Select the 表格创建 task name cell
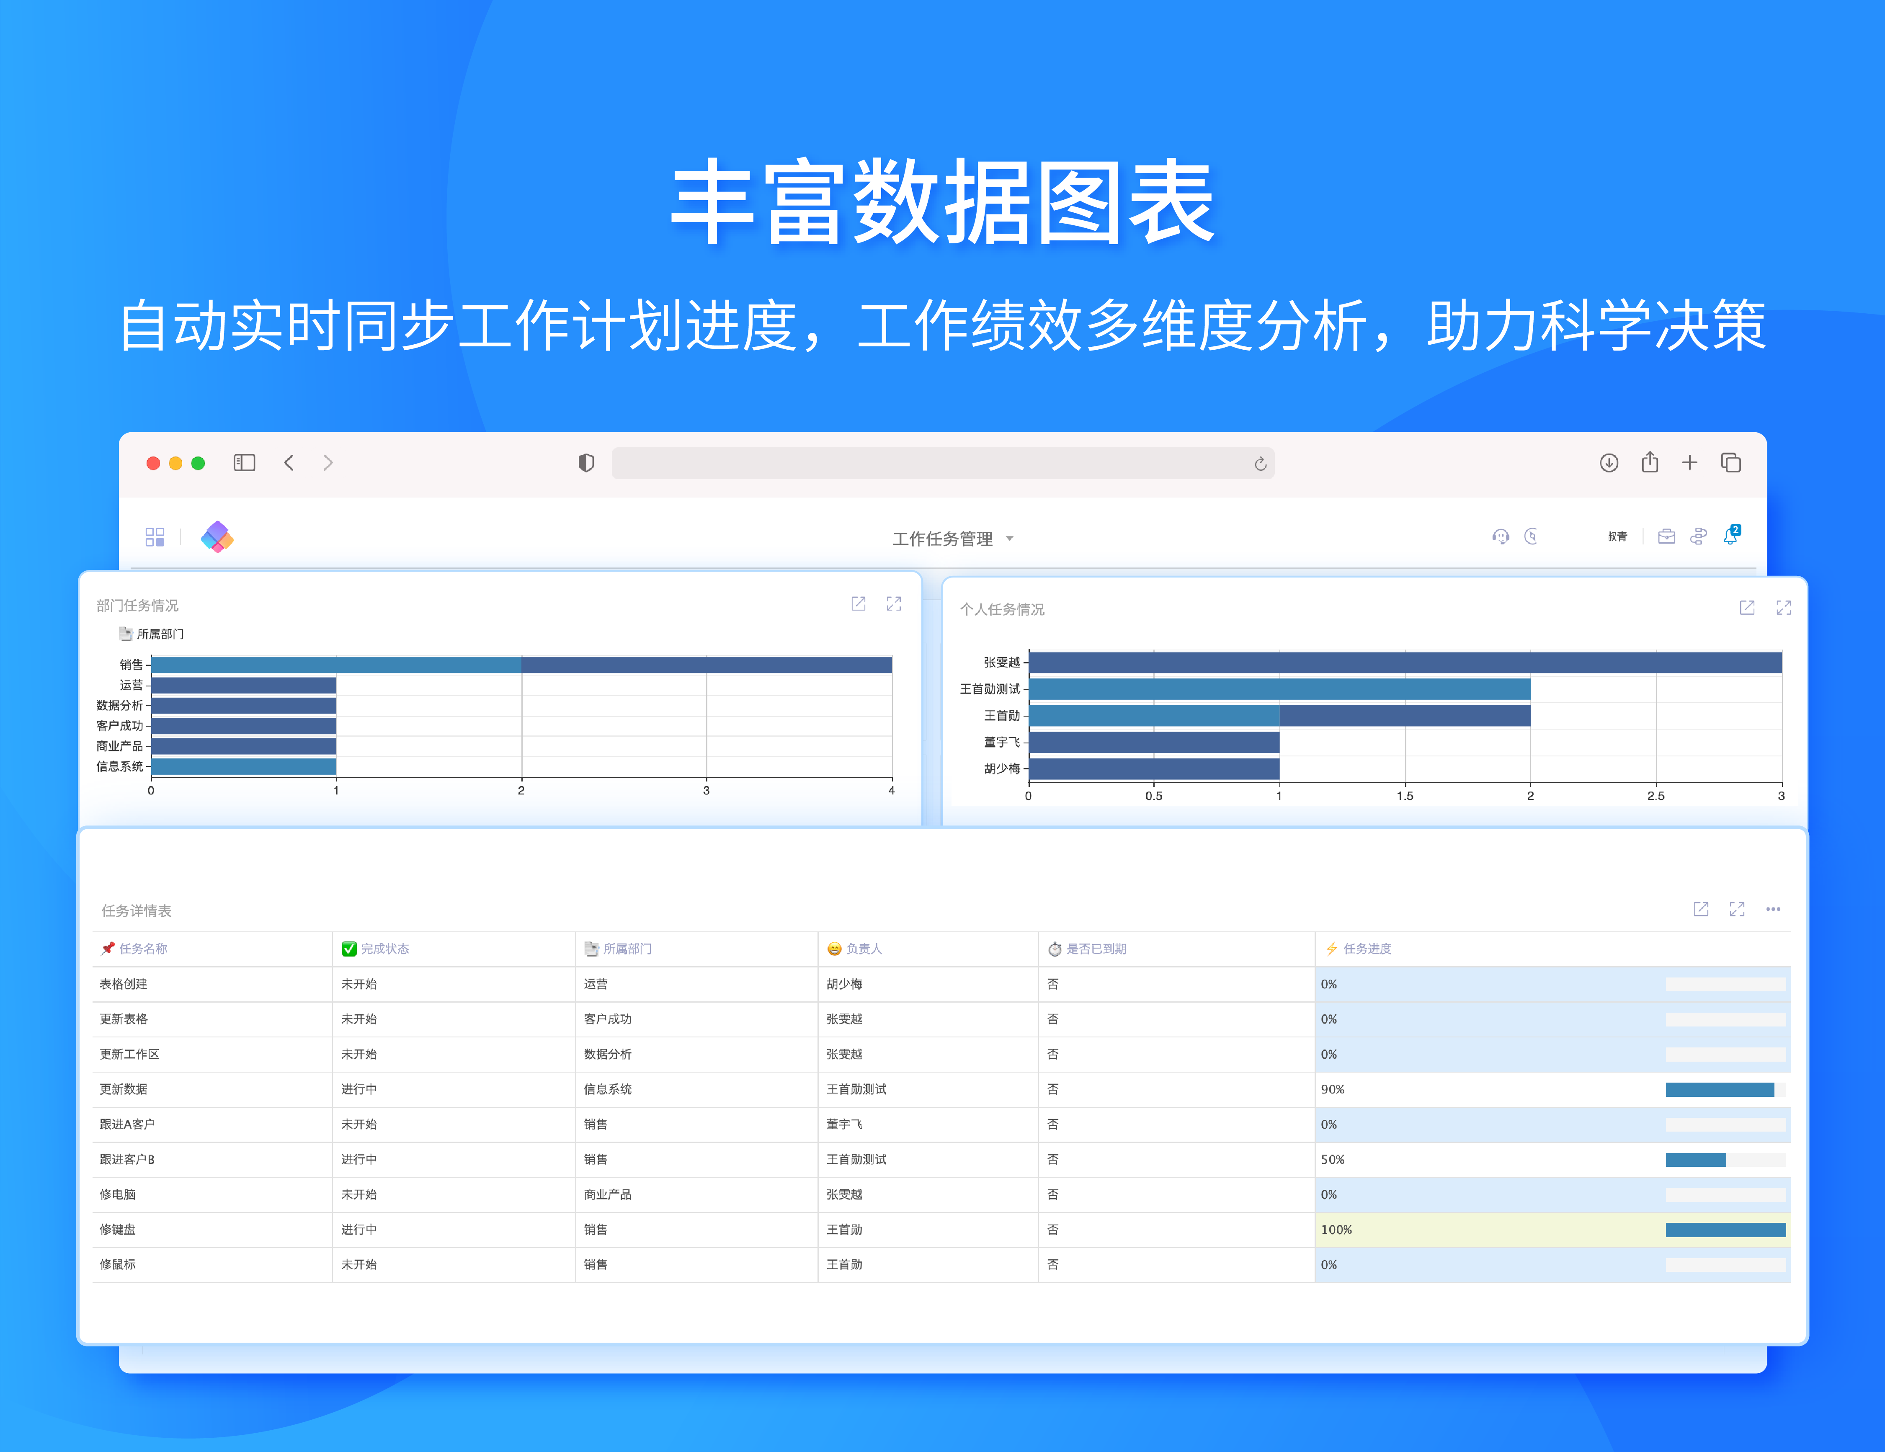Image resolution: width=1885 pixels, height=1452 pixels. [212, 984]
